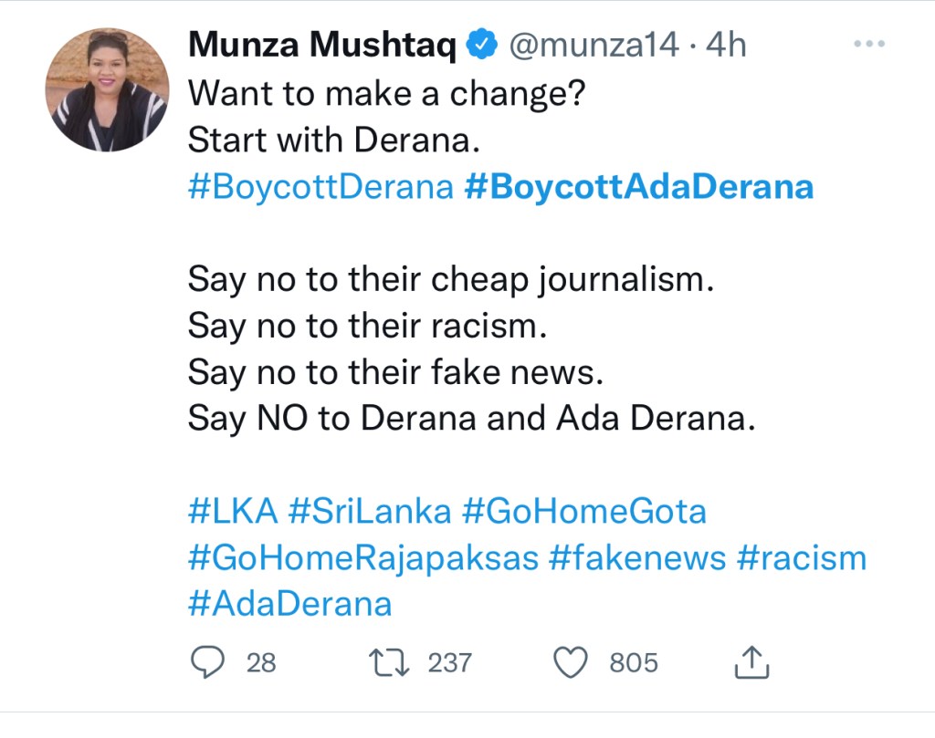935x738 pixels.
Task: Click the #fakenews hashtag
Action: pyautogui.click(x=637, y=557)
